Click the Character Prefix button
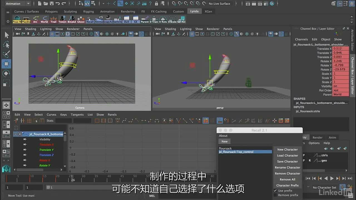Screen dimensions: 356x200 point(287,185)
